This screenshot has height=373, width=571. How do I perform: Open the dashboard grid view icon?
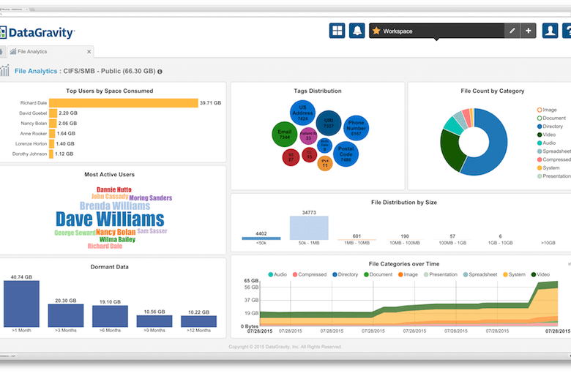click(x=337, y=31)
